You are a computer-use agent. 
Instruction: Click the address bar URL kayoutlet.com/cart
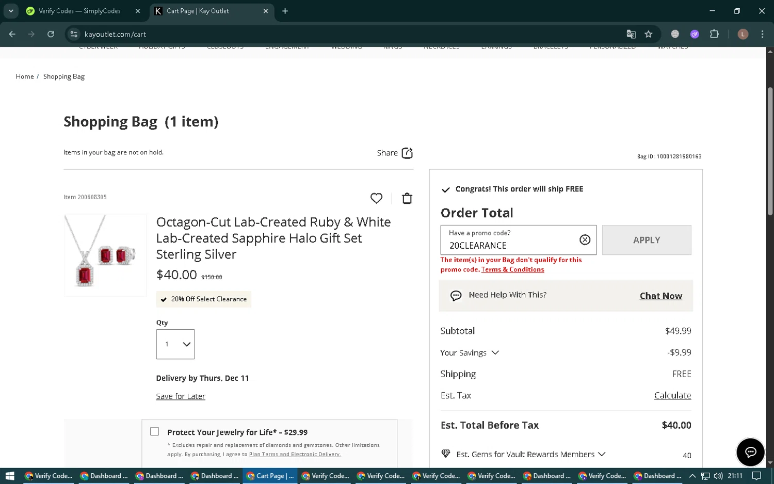pyautogui.click(x=115, y=34)
